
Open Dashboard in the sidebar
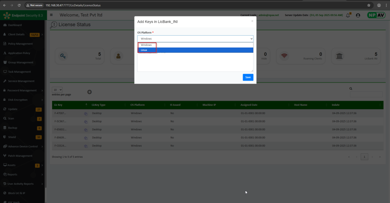click(x=15, y=25)
